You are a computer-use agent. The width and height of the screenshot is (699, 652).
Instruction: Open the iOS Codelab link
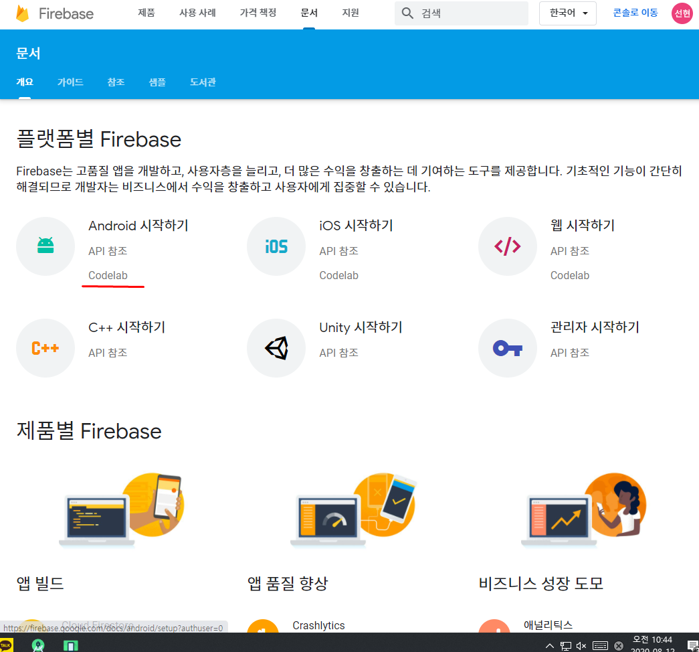(339, 275)
